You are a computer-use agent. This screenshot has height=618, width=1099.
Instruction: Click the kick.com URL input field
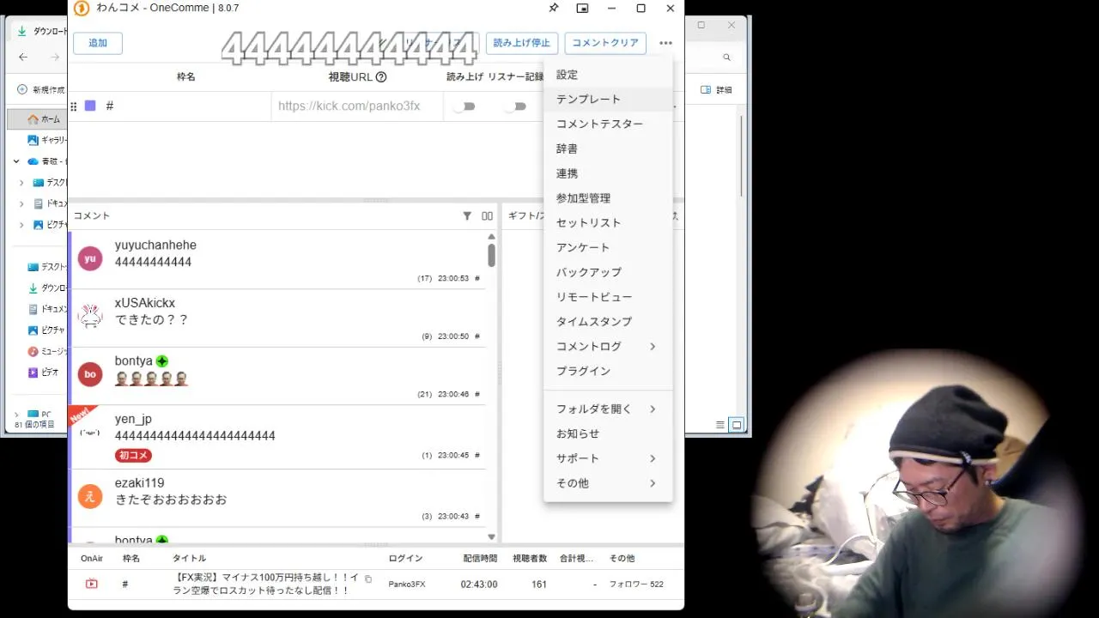(x=357, y=106)
